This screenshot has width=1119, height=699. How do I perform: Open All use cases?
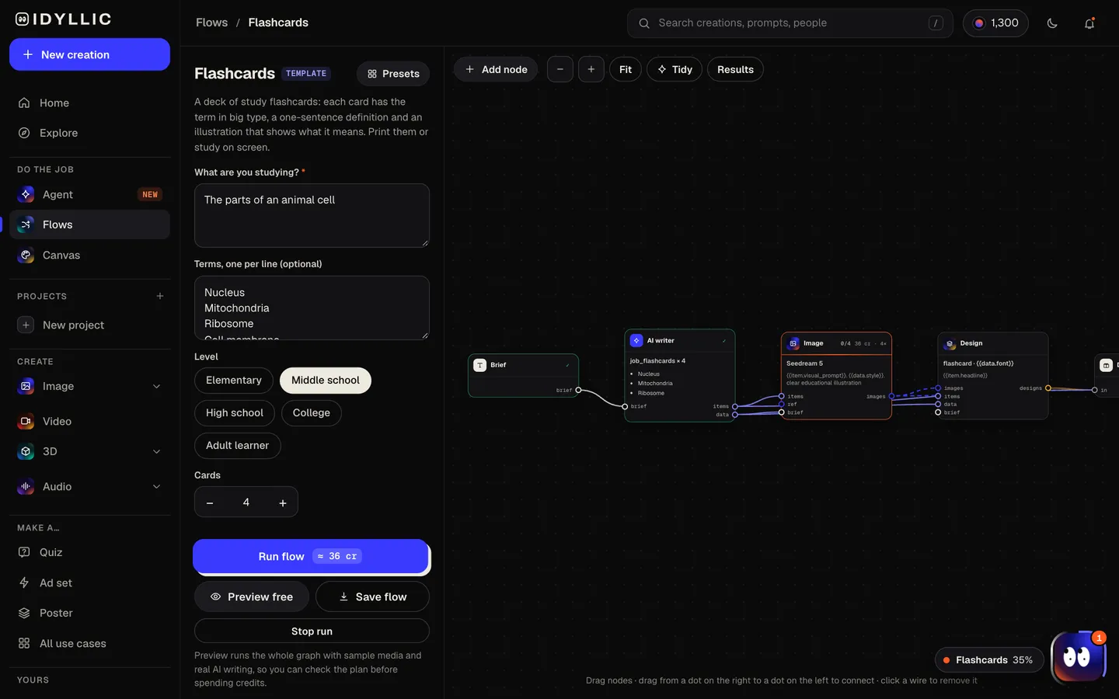coord(89,643)
